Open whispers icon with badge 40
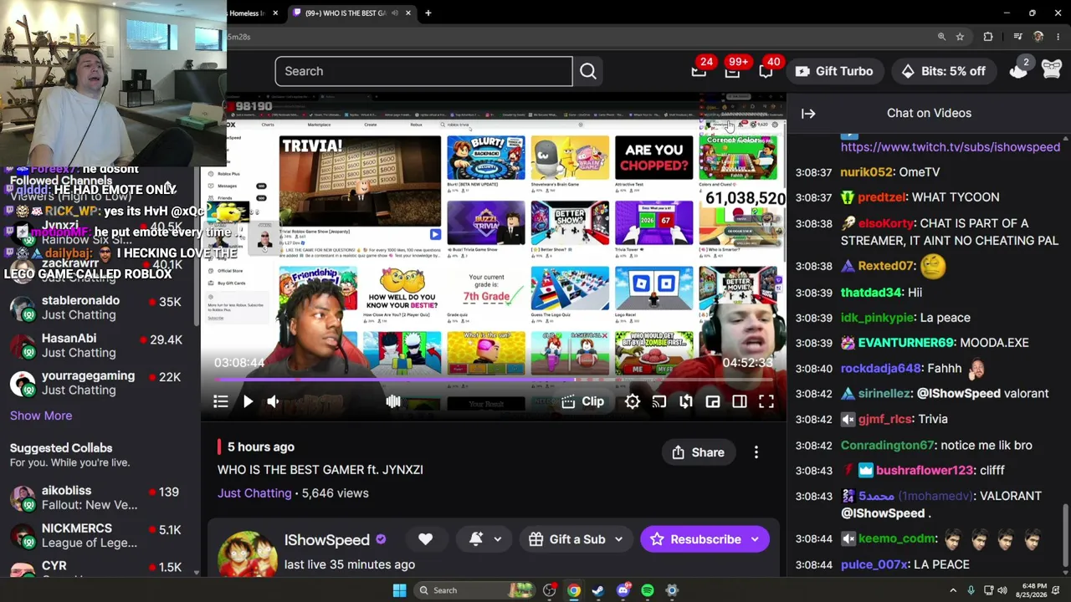This screenshot has width=1071, height=602. (x=766, y=70)
